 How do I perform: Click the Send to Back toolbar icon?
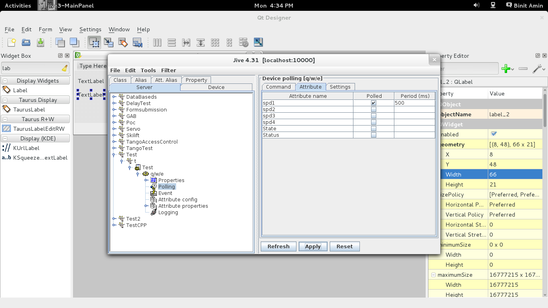tap(60, 42)
